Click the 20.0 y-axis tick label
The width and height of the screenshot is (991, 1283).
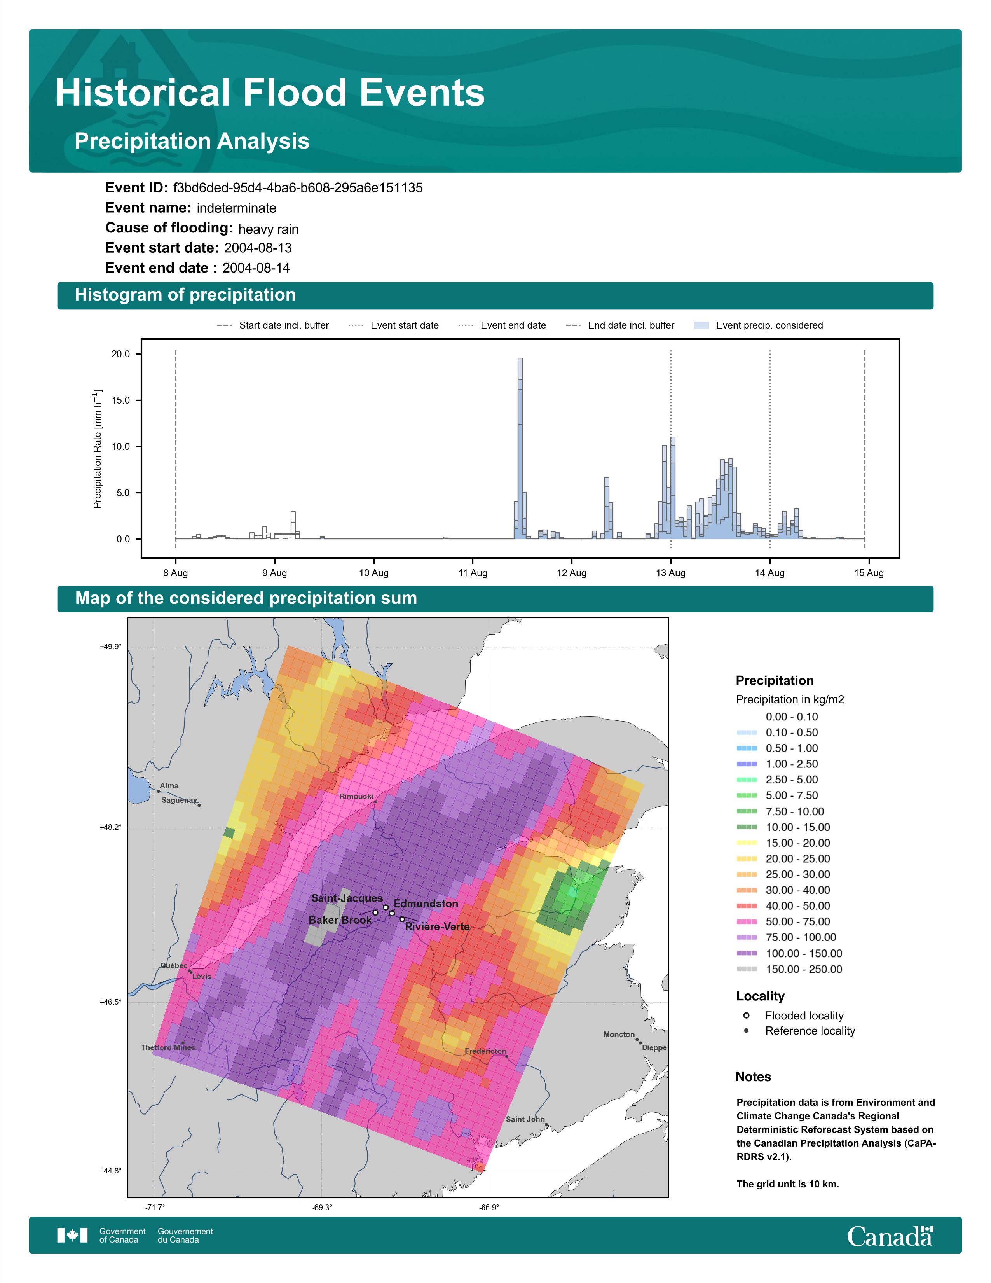tap(121, 354)
